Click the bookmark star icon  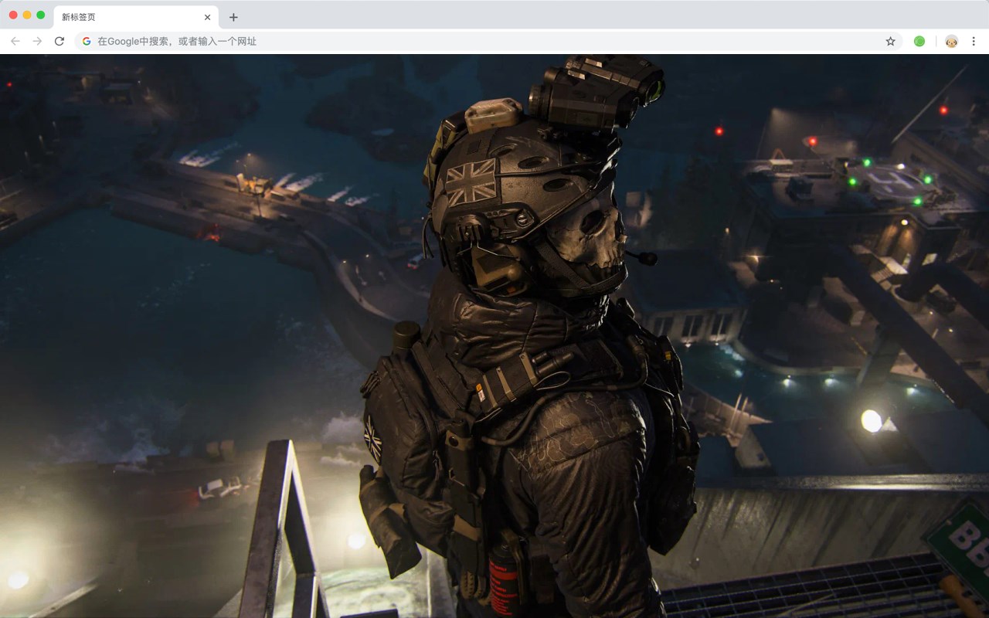click(x=890, y=41)
